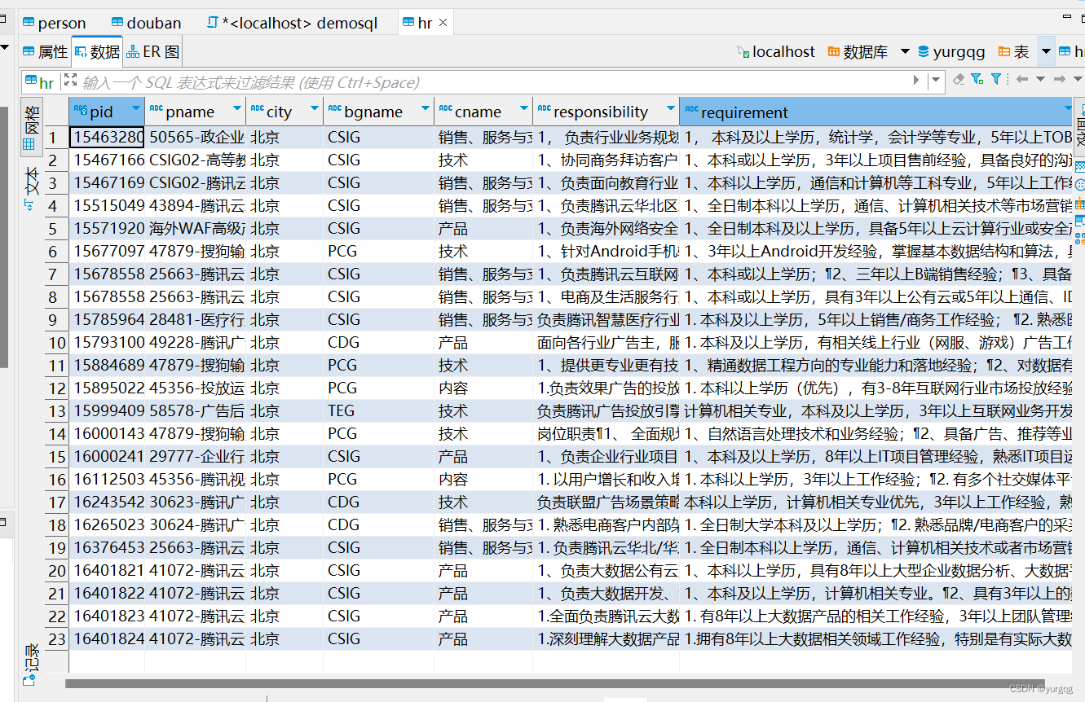Click pname cell 58578-广告后
The image size is (1085, 702).
click(x=196, y=410)
